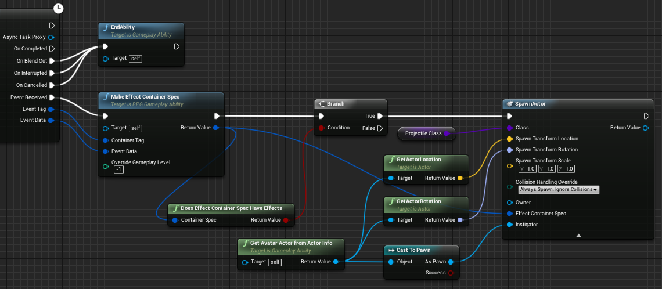This screenshot has height=289, width=662.
Task: Select the Make Effect Container Spec node title
Action: click(145, 97)
